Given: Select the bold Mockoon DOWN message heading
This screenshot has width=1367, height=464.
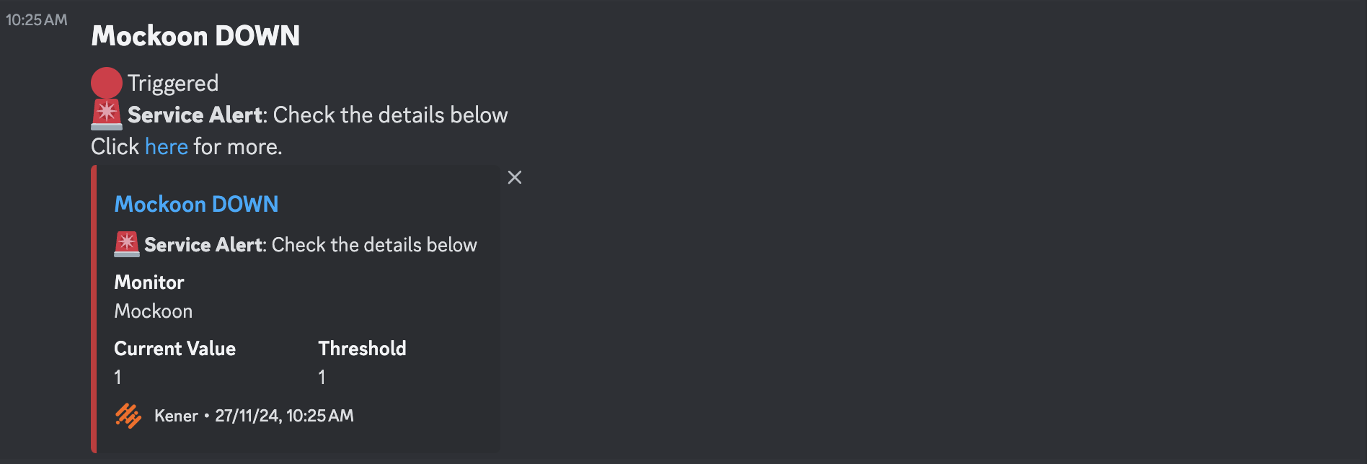Looking at the screenshot, I should tap(195, 35).
